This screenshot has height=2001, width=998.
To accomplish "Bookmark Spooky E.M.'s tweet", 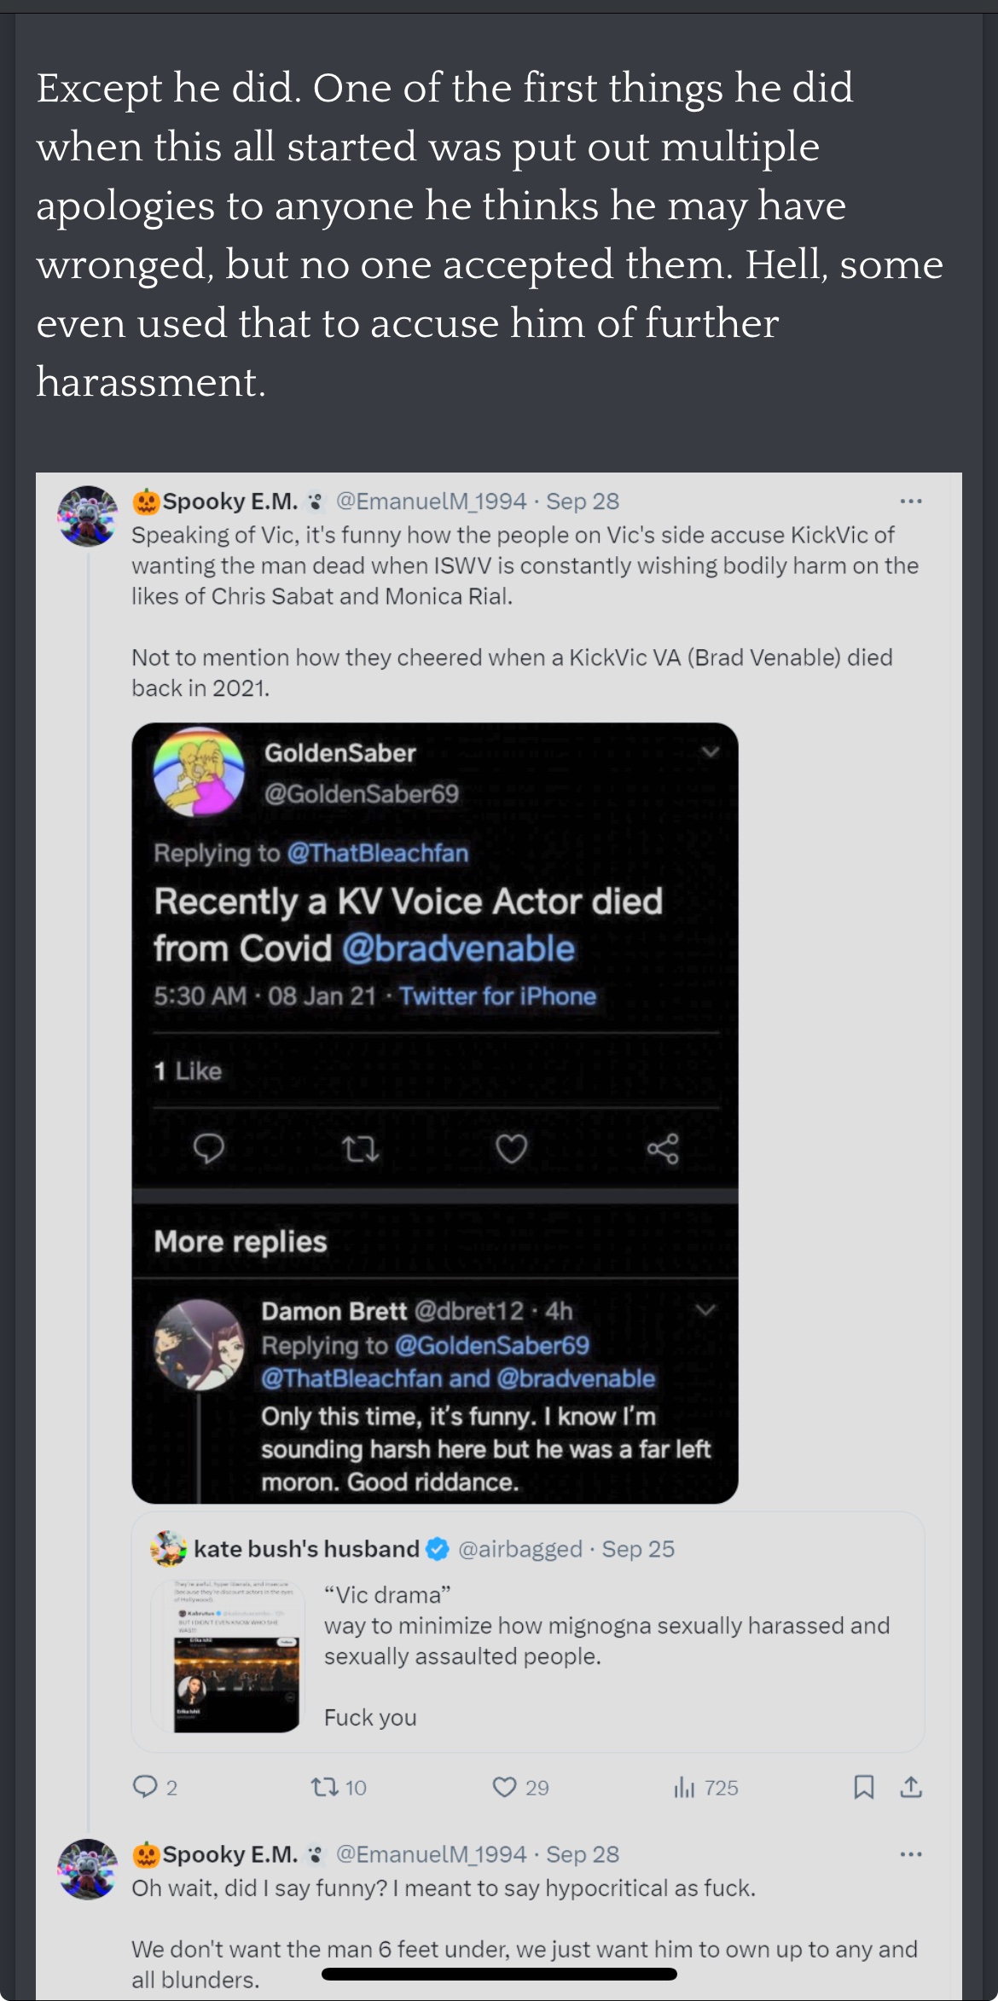I will click(864, 1786).
